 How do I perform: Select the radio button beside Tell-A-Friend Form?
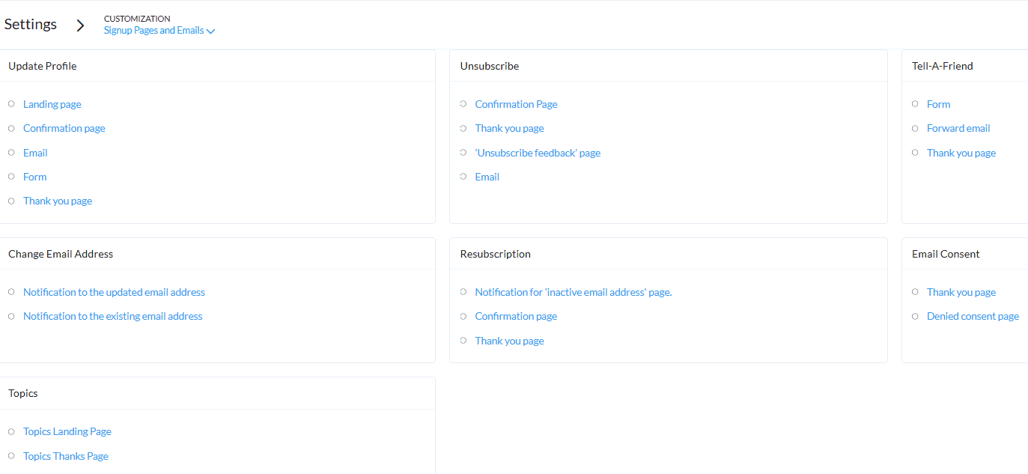915,103
